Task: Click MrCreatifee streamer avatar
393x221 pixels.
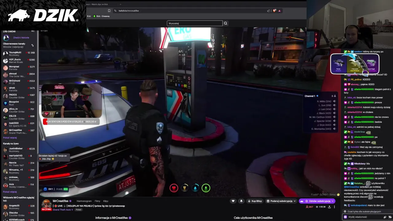Action: pyautogui.click(x=46, y=204)
